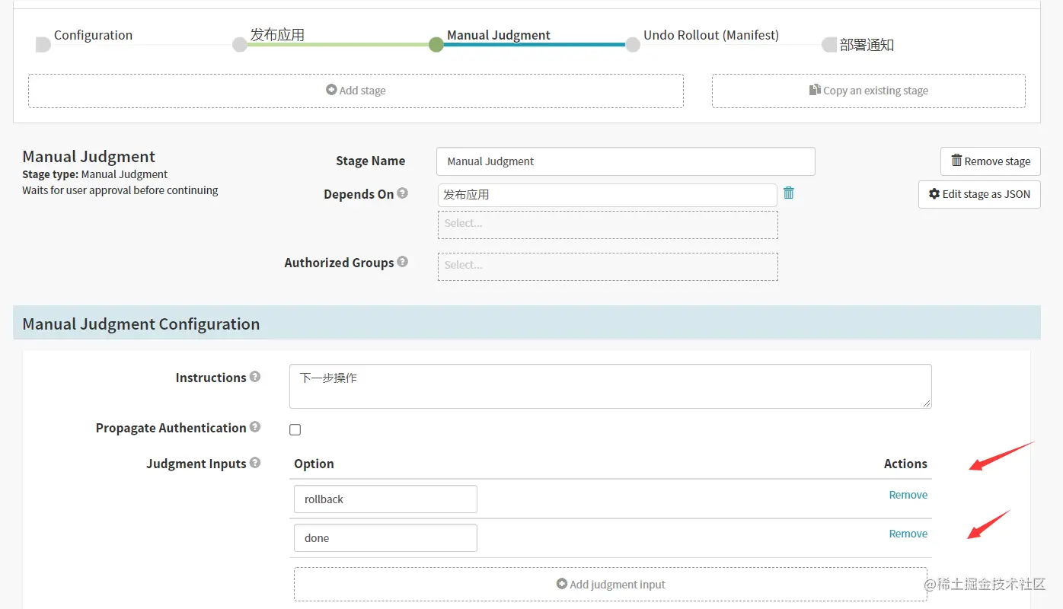
Task: Open the Depends On select dropdown
Action: coord(608,225)
